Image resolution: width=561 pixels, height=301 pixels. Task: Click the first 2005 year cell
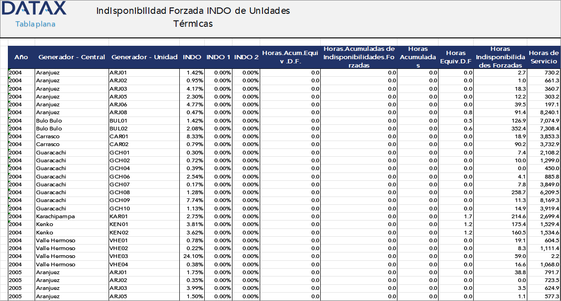(x=15, y=272)
